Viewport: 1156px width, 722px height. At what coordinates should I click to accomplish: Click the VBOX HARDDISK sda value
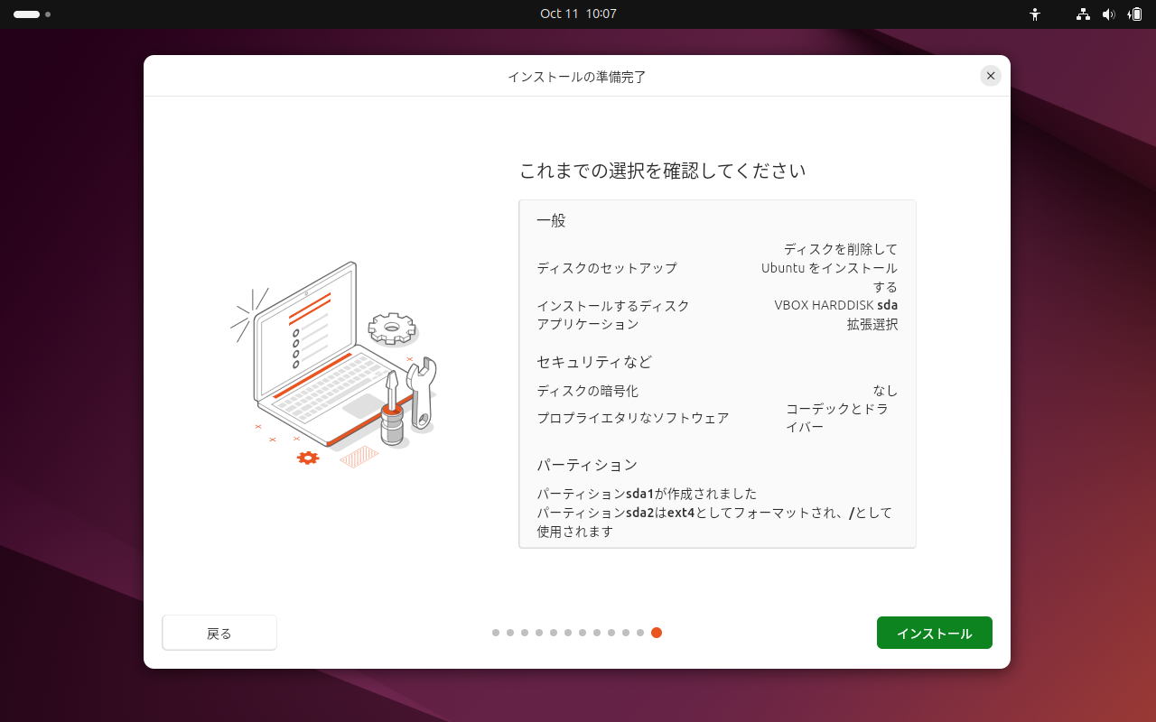click(836, 305)
